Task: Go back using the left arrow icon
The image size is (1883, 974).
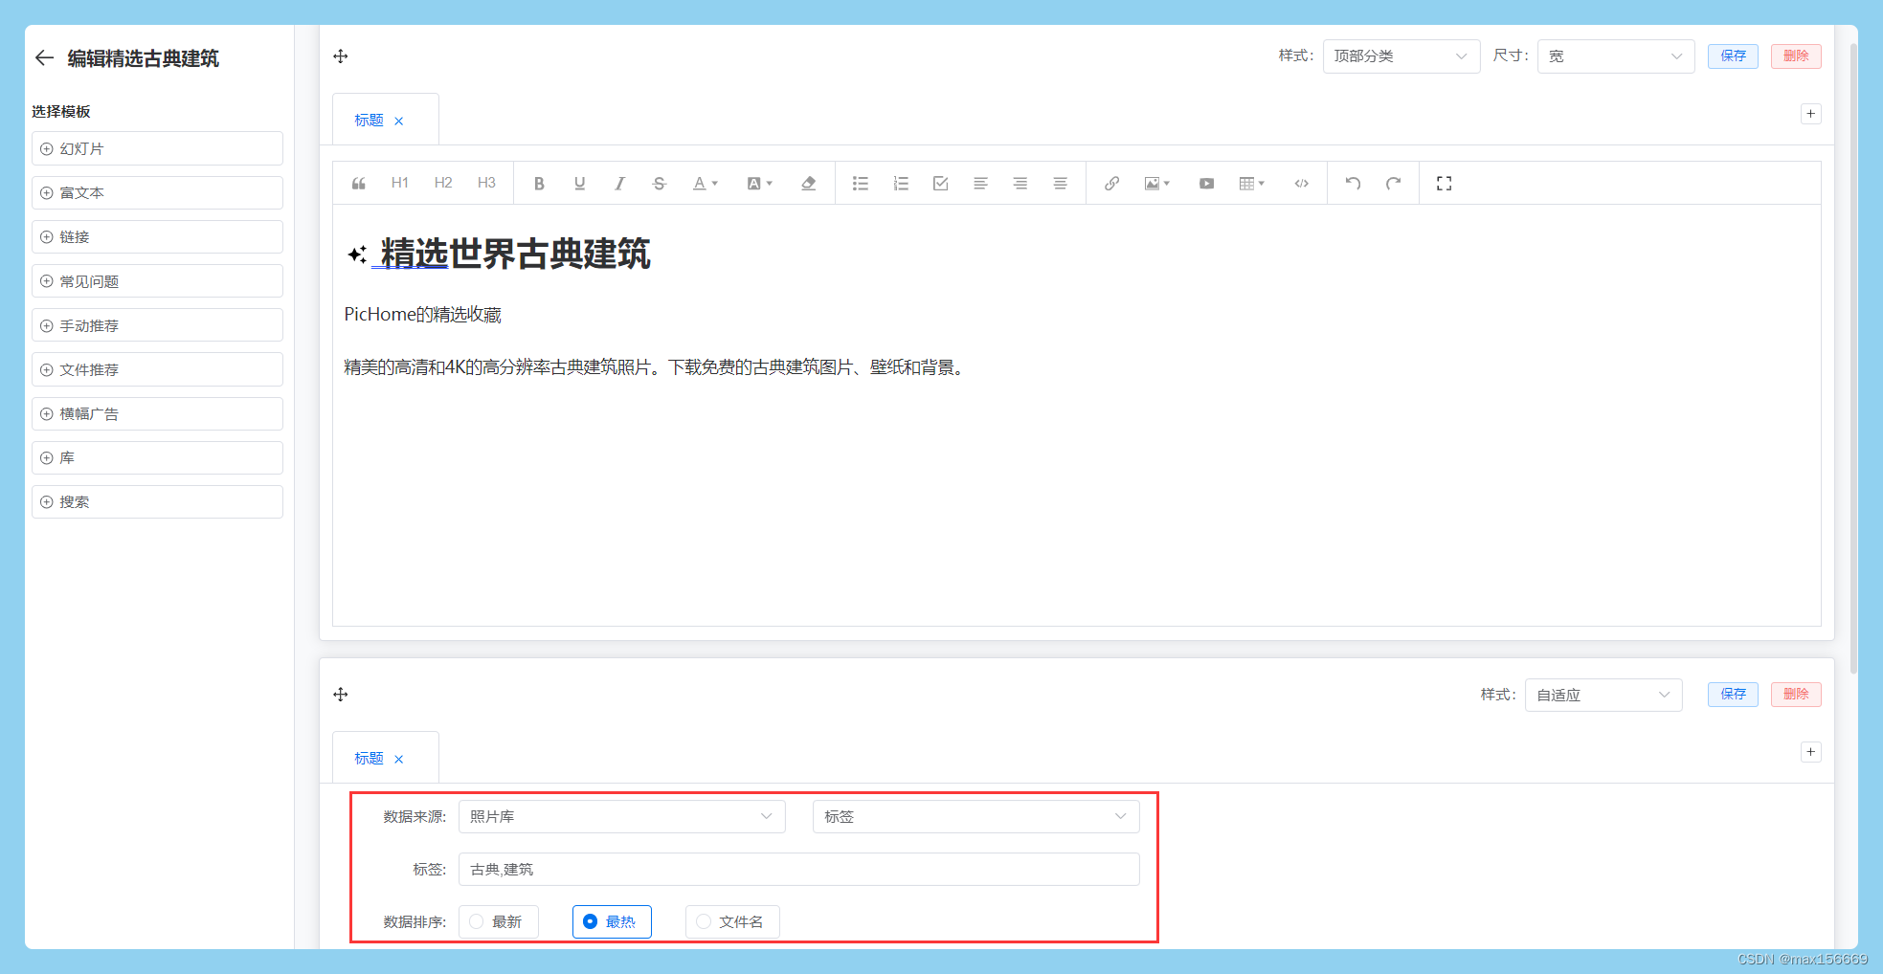Action: [x=44, y=58]
